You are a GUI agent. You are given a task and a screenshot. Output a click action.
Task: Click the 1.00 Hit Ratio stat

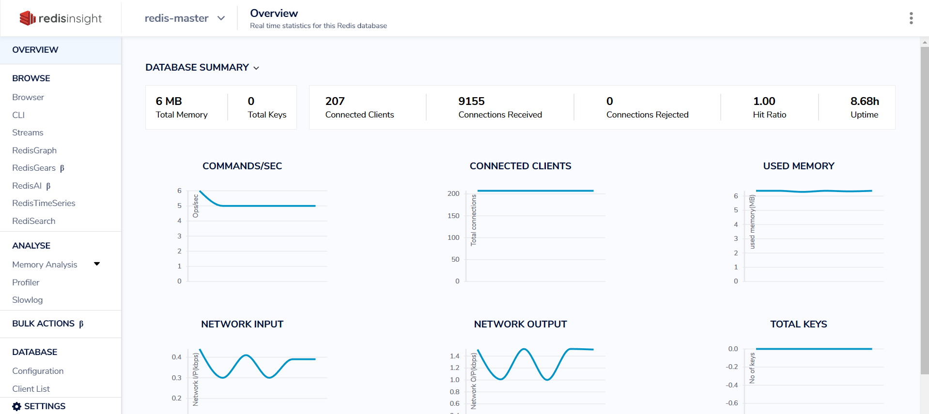pos(769,107)
